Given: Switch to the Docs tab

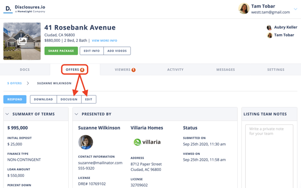Looking at the screenshot, I should pos(25,70).
